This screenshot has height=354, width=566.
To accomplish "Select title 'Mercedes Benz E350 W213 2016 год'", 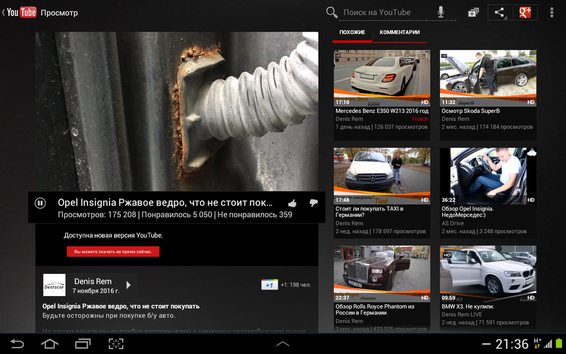I will coord(382,111).
